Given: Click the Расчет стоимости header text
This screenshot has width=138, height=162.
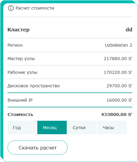Looking at the screenshot, I should [x=35, y=8].
